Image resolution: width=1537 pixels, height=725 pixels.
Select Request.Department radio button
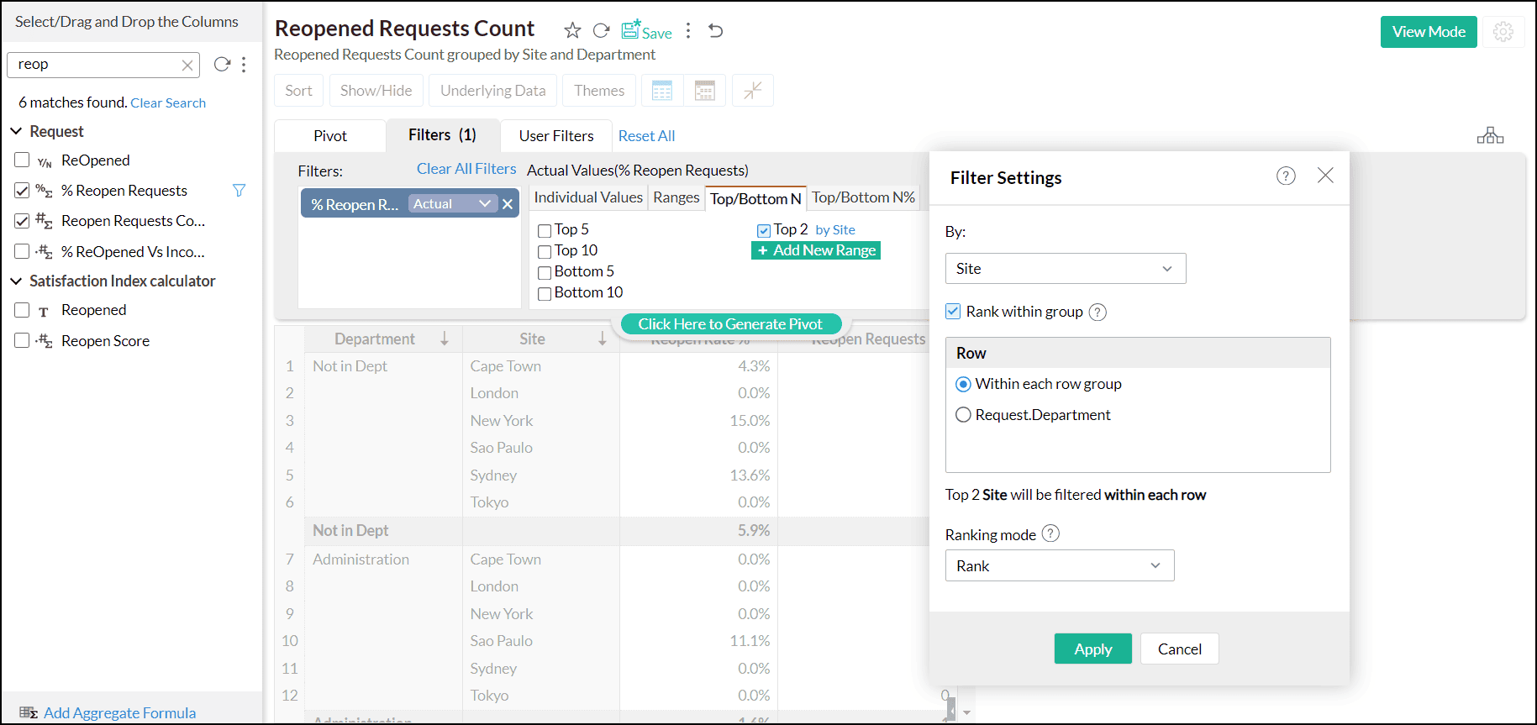pyautogui.click(x=963, y=415)
